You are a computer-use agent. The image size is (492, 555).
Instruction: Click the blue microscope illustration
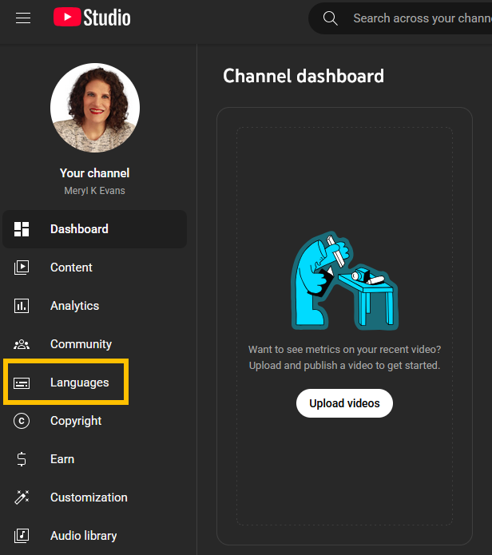tap(344, 280)
